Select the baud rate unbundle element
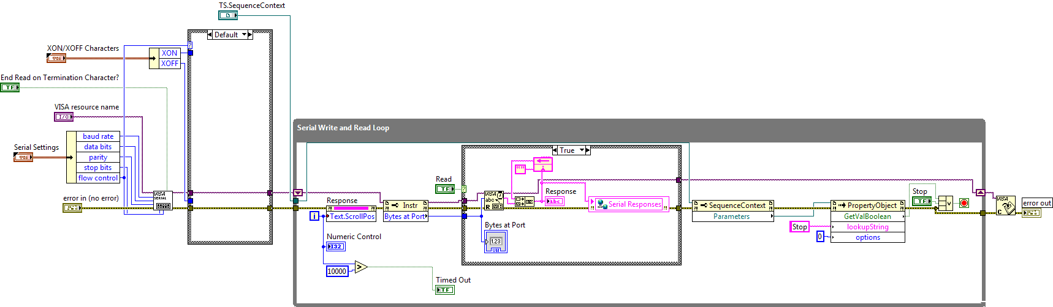The width and height of the screenshot is (1053, 307). point(98,136)
